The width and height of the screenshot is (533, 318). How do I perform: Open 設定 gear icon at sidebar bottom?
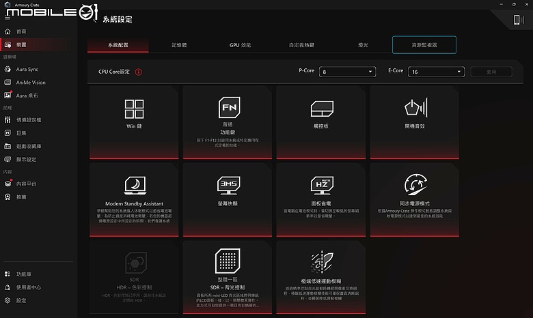coord(8,301)
